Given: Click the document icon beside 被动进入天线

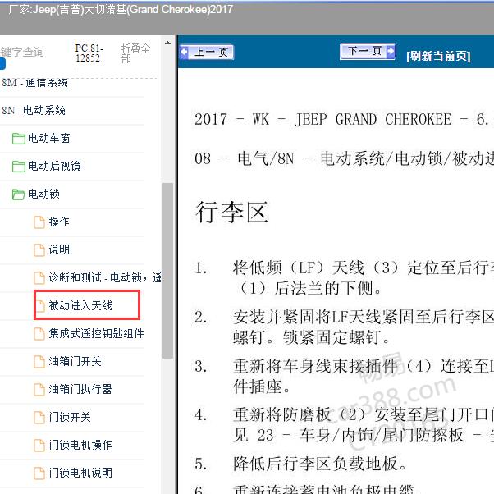Looking at the screenshot, I should [40, 306].
